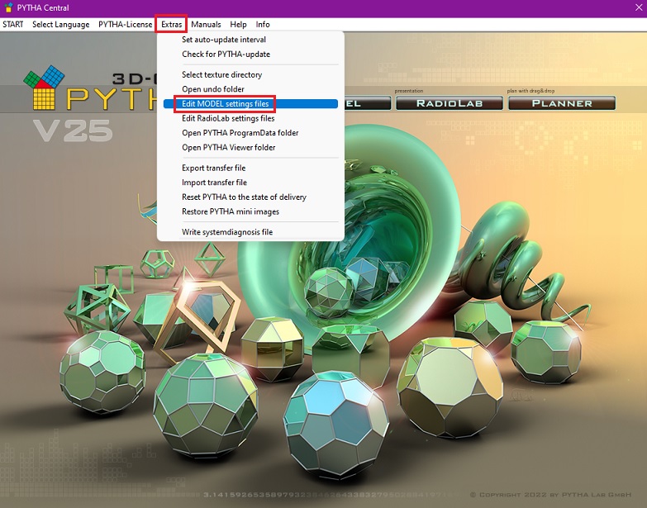The height and width of the screenshot is (508, 647).
Task: Open the Help menu
Action: (x=238, y=24)
